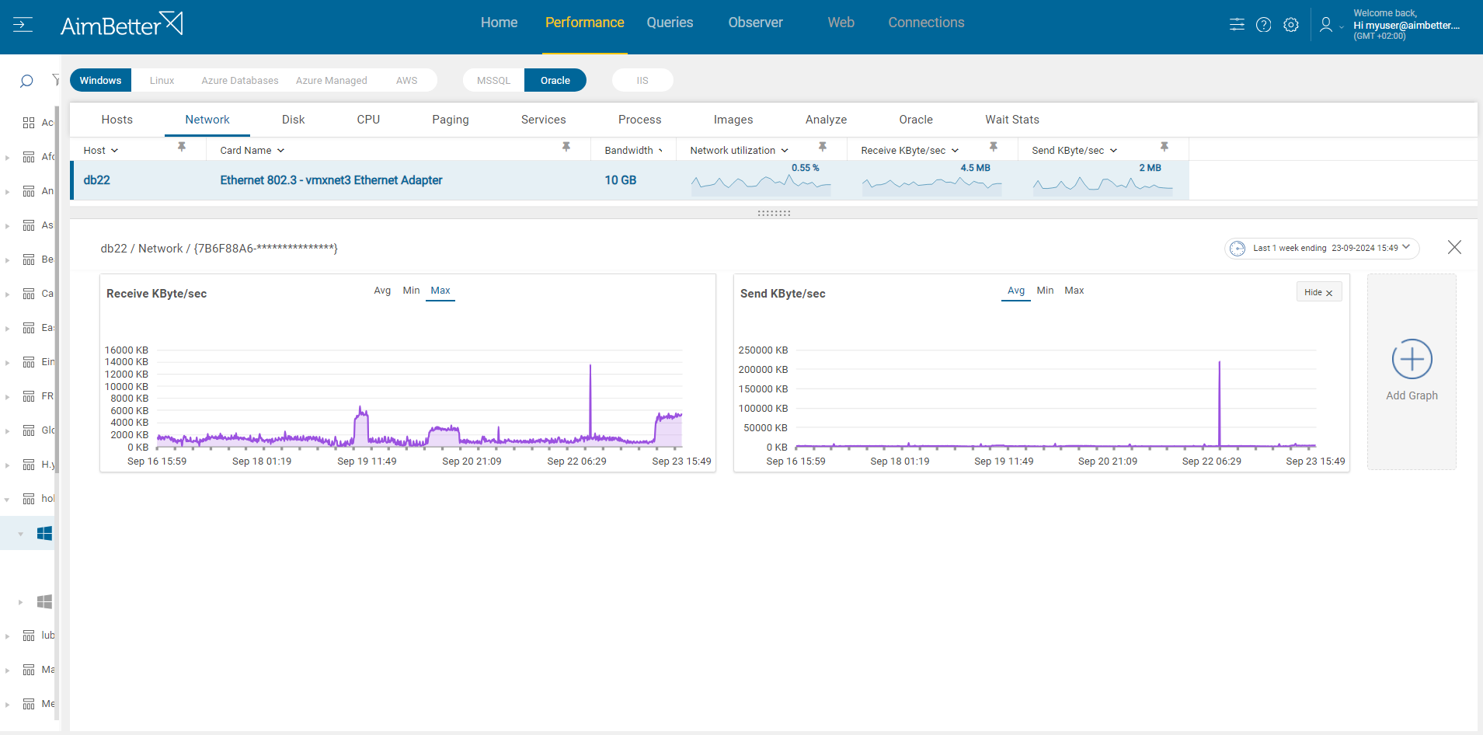The width and height of the screenshot is (1483, 735).
Task: Select the Windows platform toggle
Action: pyautogui.click(x=100, y=80)
